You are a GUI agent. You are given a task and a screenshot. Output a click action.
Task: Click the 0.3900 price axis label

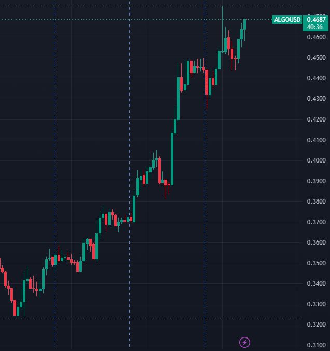pos(316,181)
